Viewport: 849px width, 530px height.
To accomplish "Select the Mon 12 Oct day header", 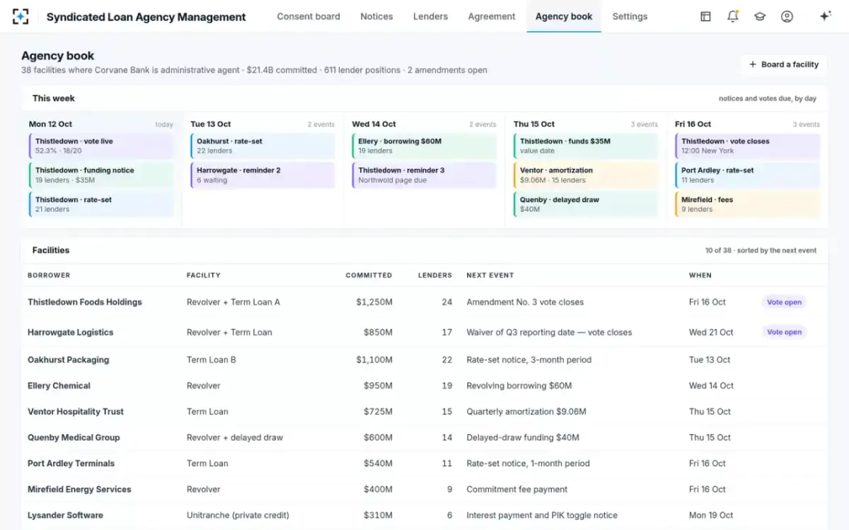I will [x=50, y=124].
